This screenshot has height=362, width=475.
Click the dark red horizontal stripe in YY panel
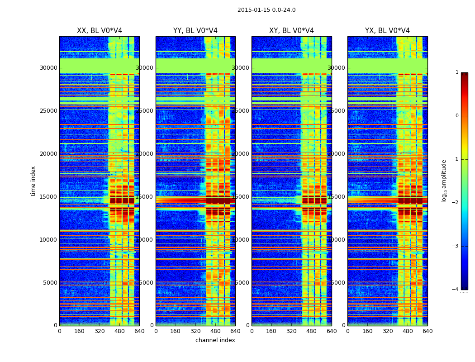(x=181, y=200)
